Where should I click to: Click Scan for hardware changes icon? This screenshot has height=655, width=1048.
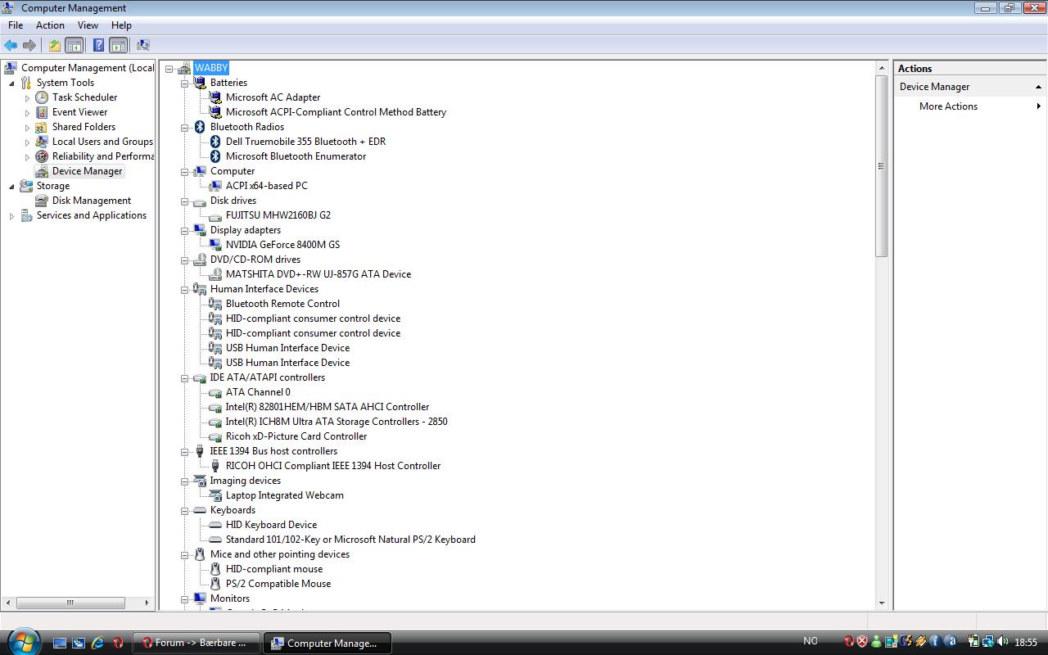[143, 45]
